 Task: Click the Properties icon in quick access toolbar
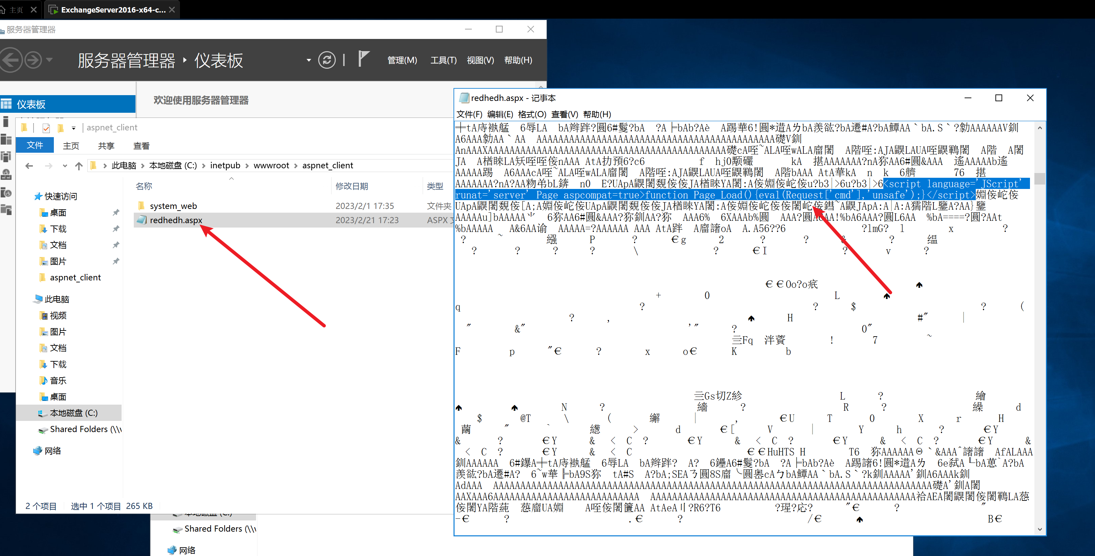46,128
